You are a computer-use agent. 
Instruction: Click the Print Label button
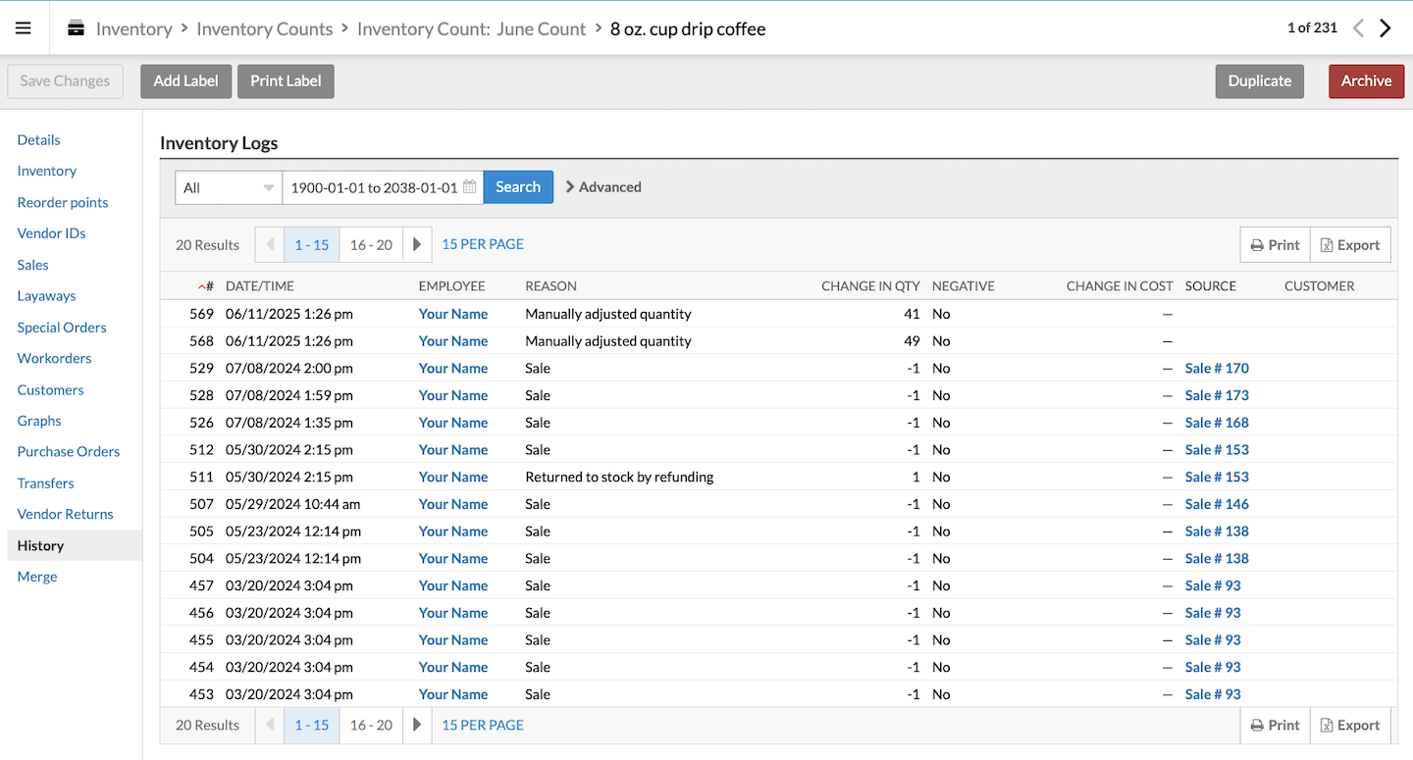[x=286, y=81]
